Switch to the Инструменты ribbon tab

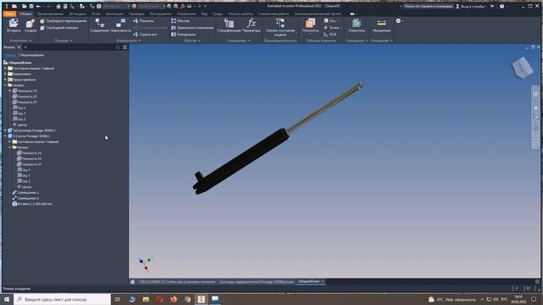[160, 14]
